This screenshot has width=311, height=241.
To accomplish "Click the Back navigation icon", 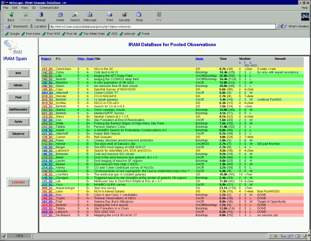I will pyautogui.click(x=11, y=17).
